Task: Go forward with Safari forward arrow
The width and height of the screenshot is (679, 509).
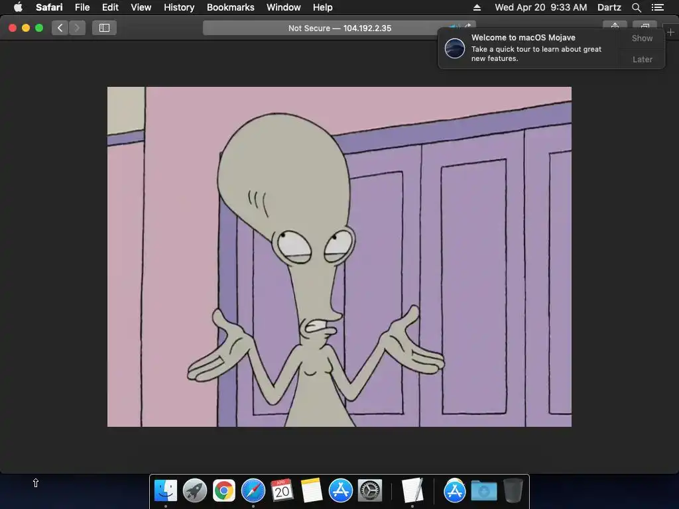Action: [x=77, y=28]
